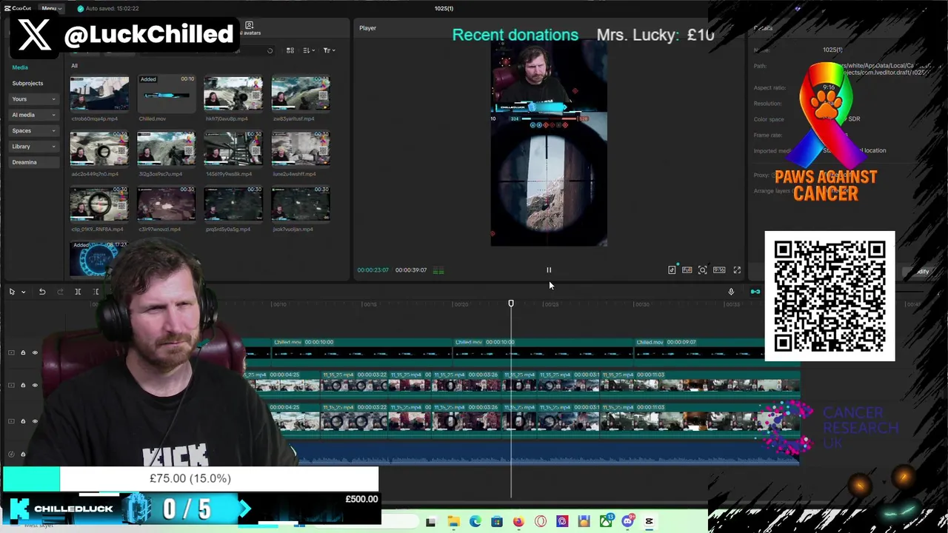Click the timeline playhead marker

pos(511,304)
